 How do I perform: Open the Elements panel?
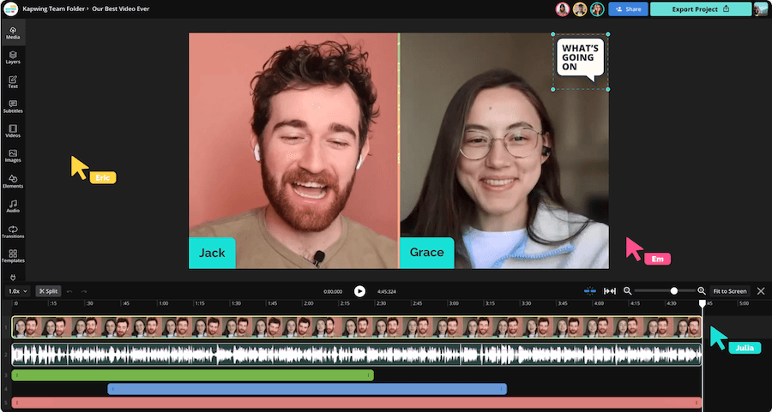click(13, 181)
